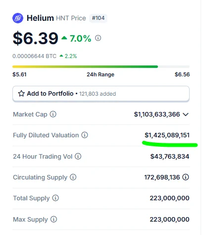Image resolution: width=202 pixels, height=235 pixels.
Task: Click the star icon in Add to Portfolio
Action: tap(21, 94)
